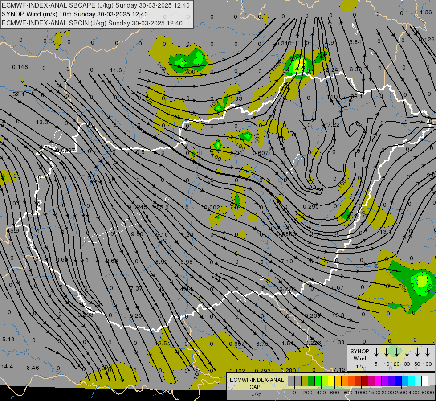Pick the yellow-green CAPE legend swatch
The image size is (436, 401).
coord(325,381)
